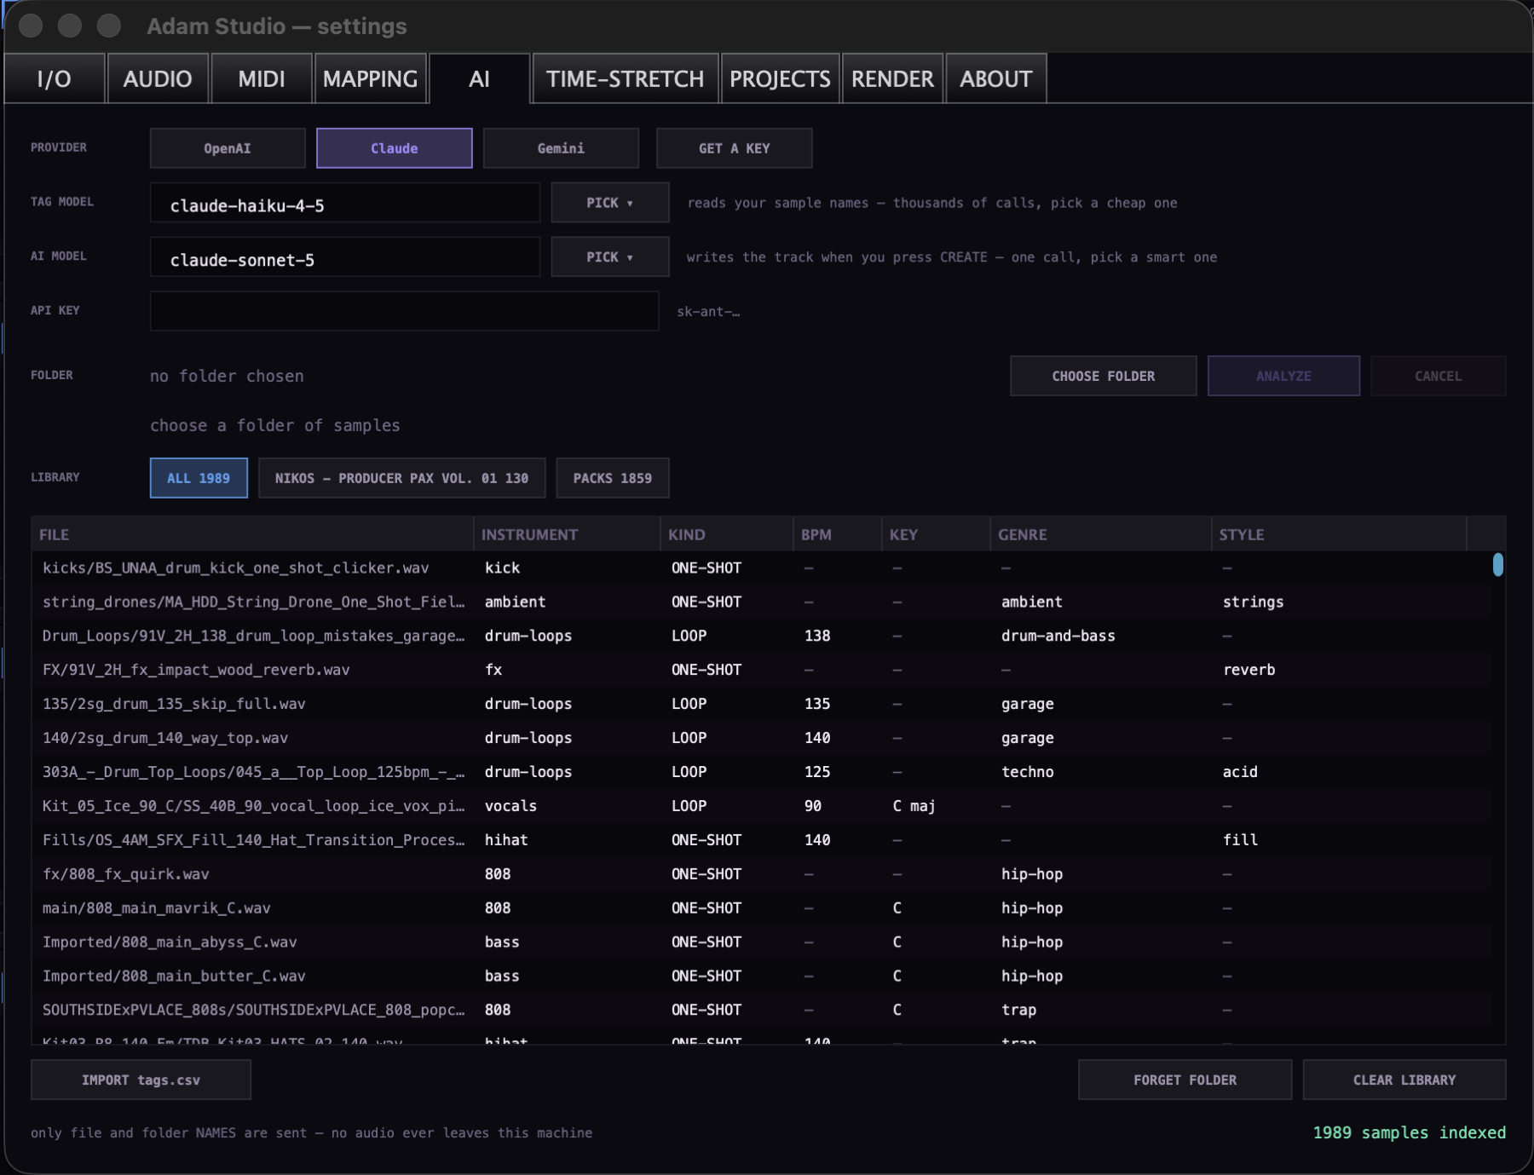Sort by the INSTRUMENT column header

pos(567,534)
